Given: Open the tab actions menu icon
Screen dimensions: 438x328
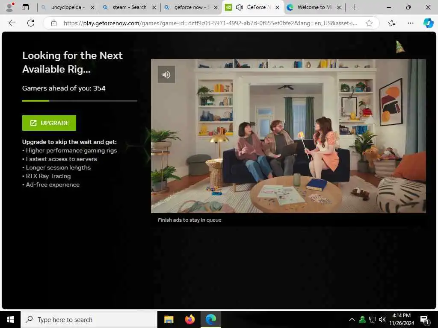Looking at the screenshot, I should point(26,7).
